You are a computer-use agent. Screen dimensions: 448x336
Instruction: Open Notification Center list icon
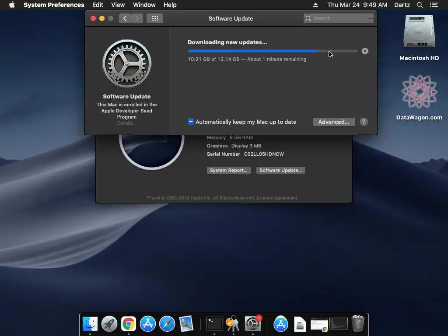(434, 5)
